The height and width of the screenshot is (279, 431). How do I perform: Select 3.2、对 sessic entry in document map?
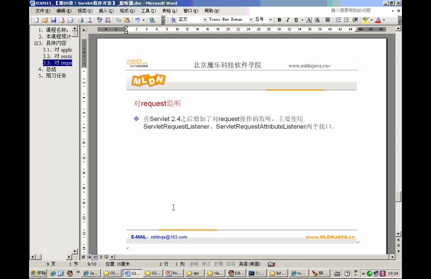point(57,56)
